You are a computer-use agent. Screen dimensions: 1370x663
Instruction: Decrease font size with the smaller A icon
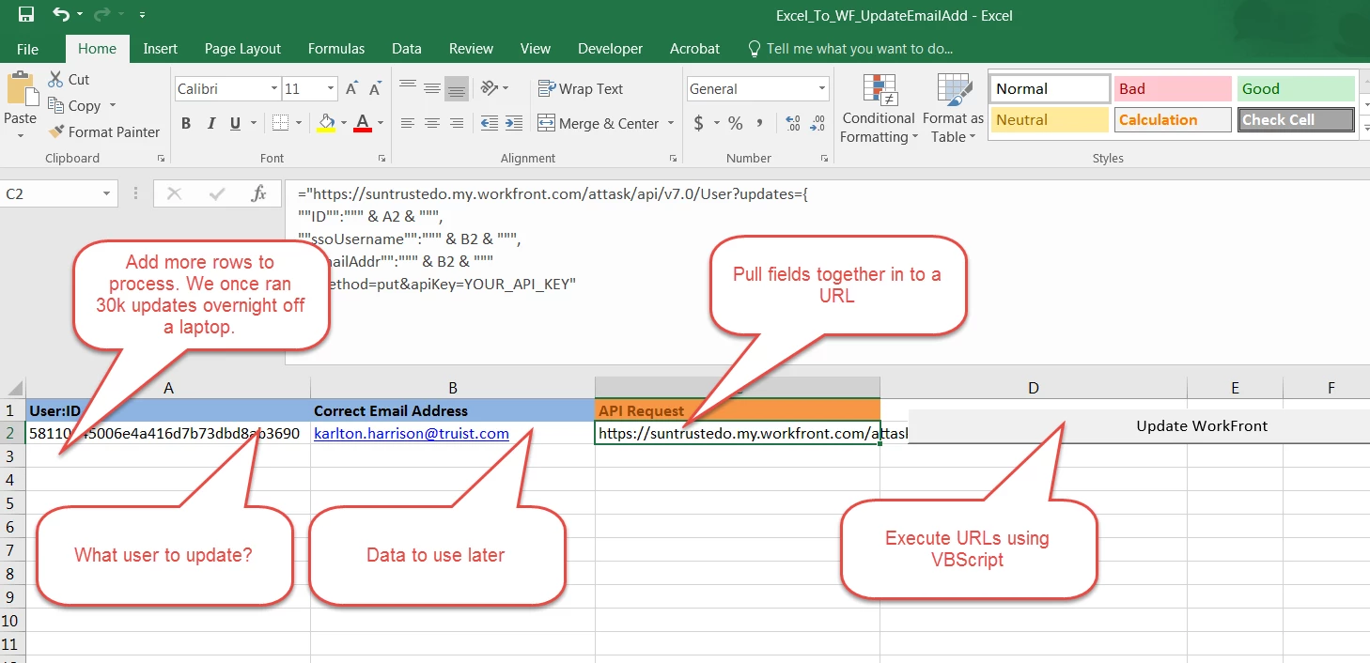tap(375, 89)
